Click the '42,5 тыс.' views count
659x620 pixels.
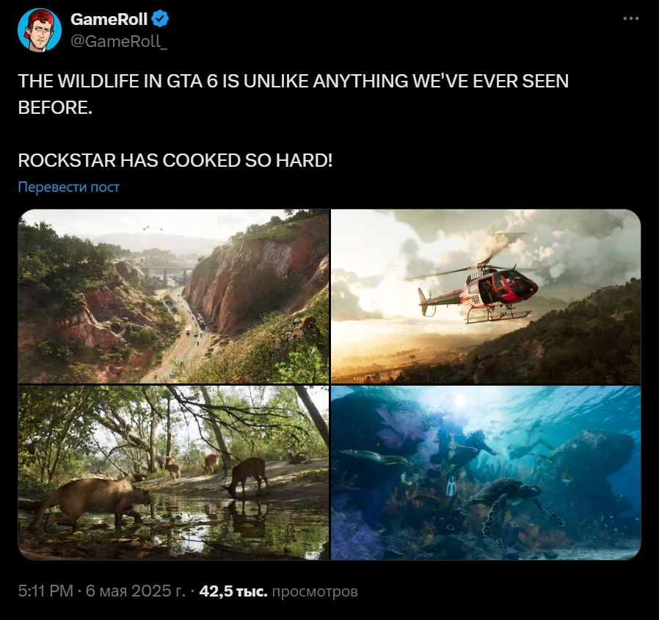(233, 591)
